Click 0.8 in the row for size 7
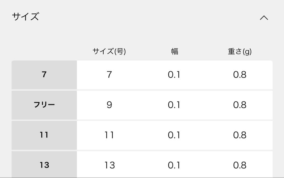 [239, 75]
